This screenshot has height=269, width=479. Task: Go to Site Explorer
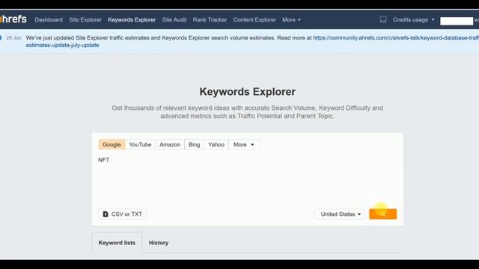(x=85, y=20)
